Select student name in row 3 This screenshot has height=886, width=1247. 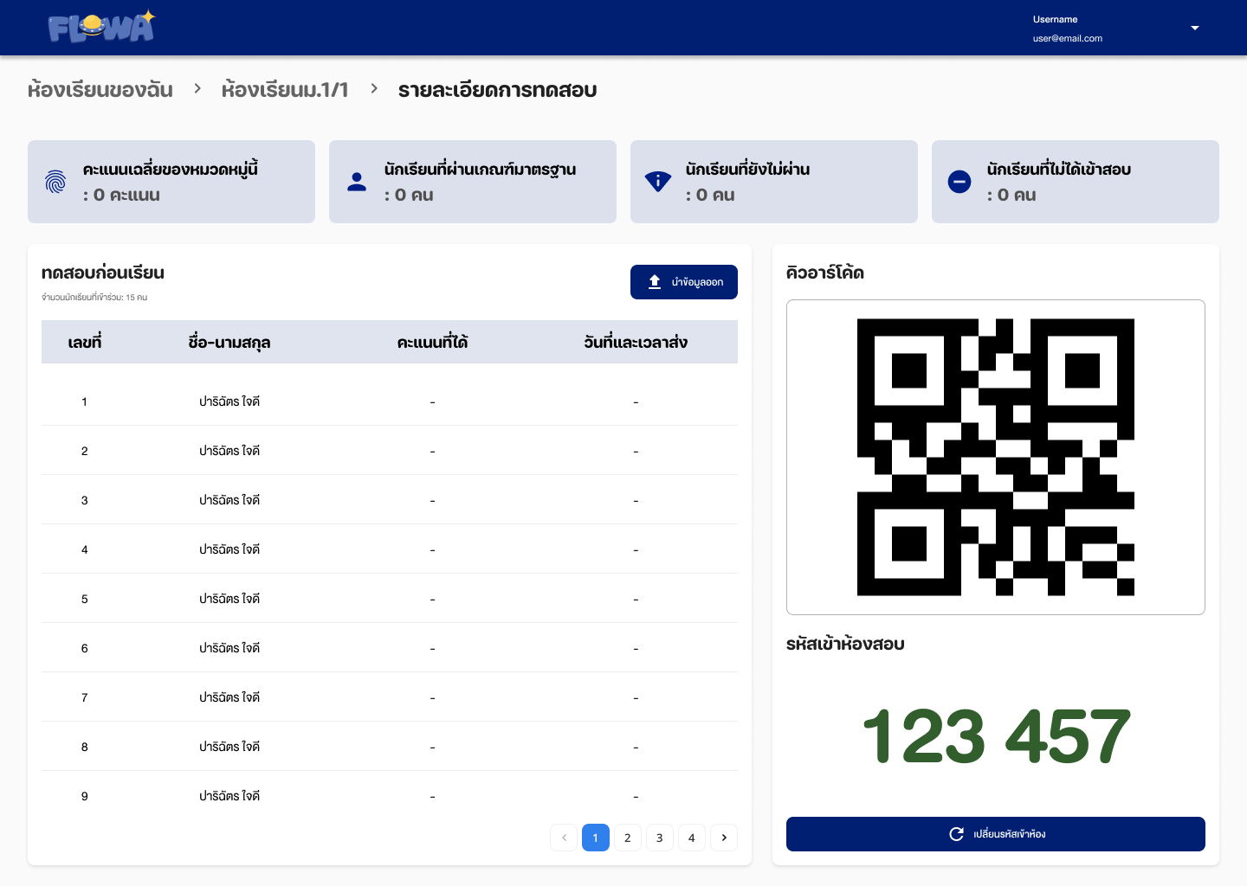click(x=229, y=500)
